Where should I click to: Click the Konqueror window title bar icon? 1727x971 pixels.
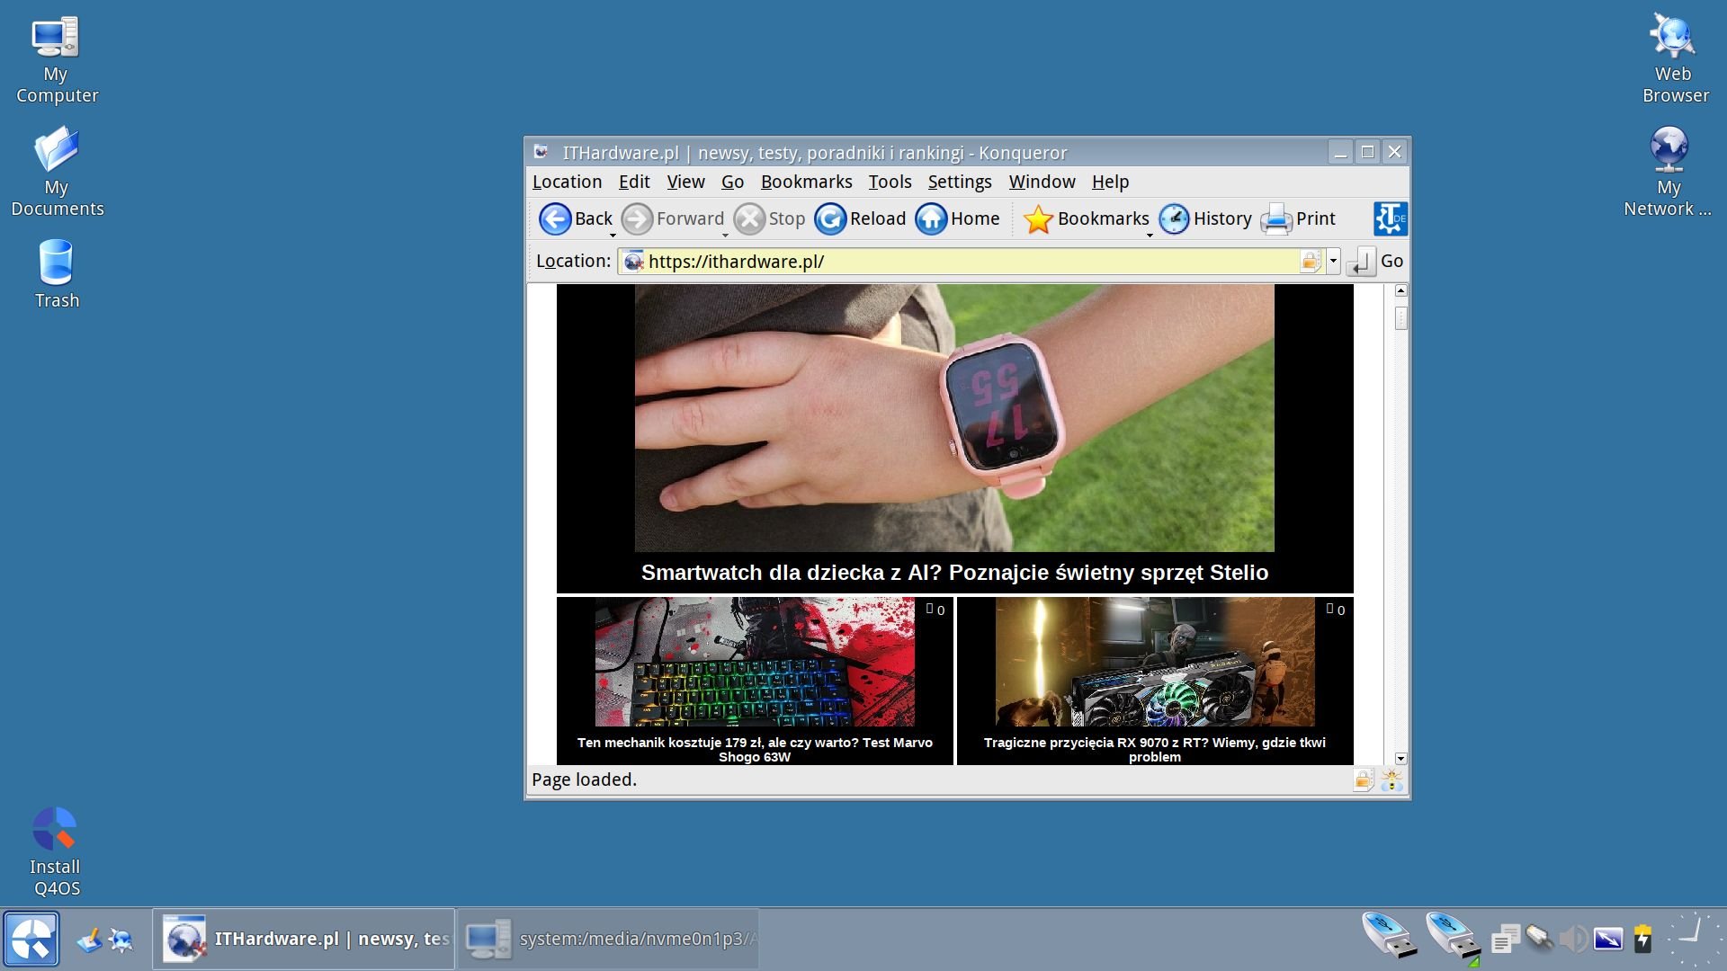tap(541, 152)
